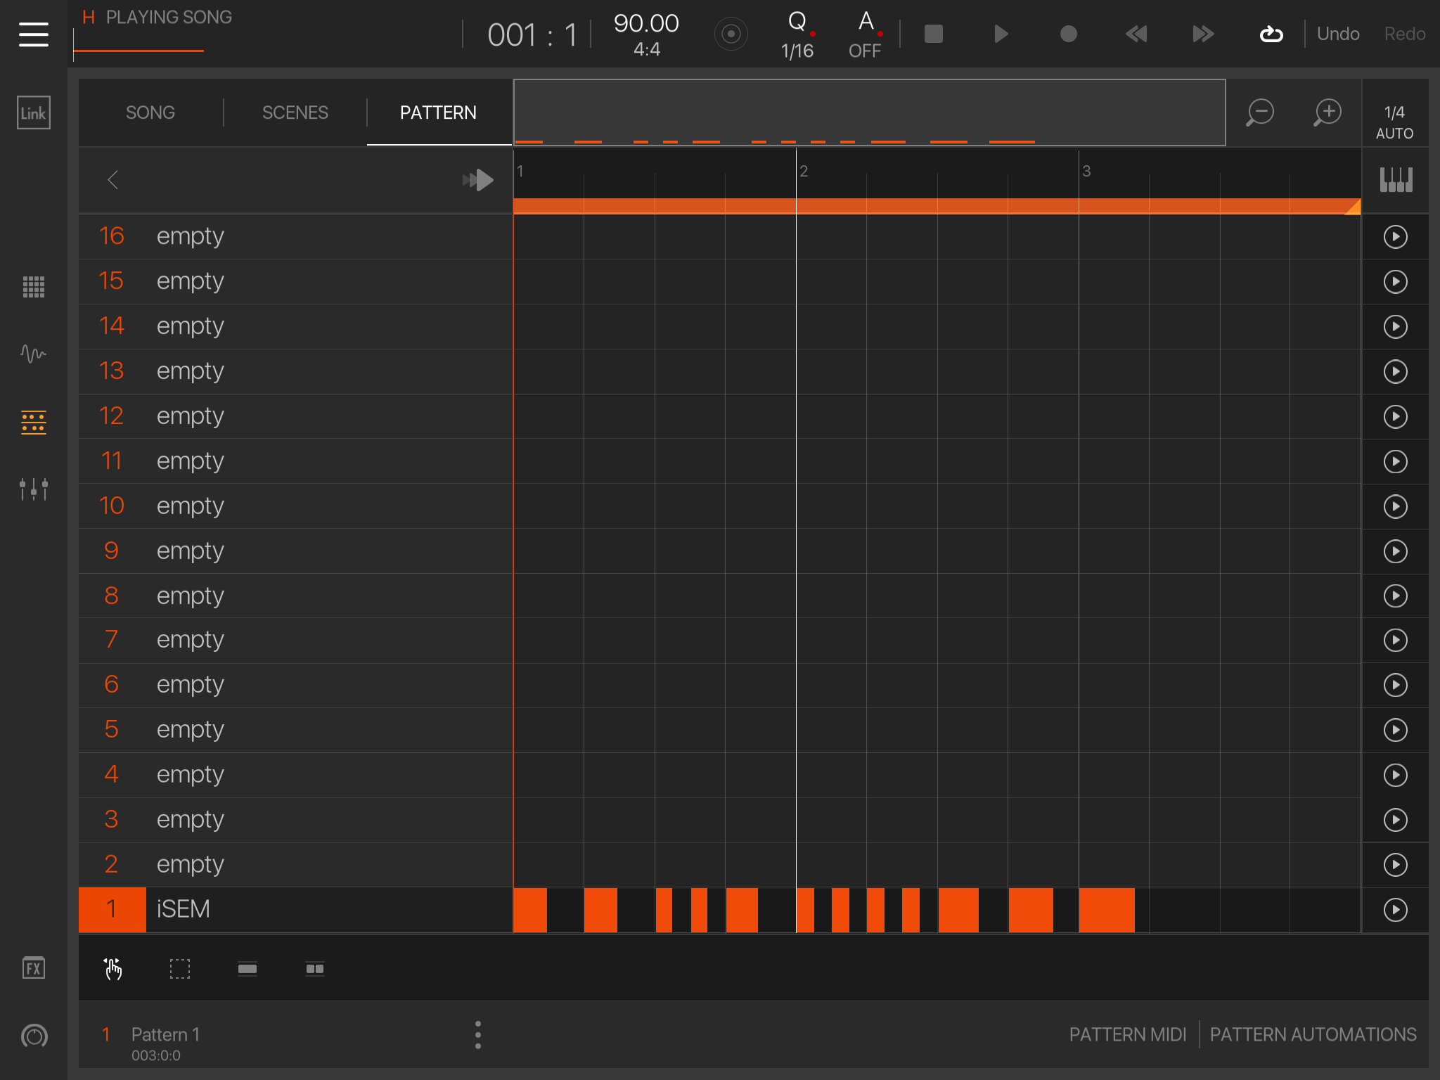The width and height of the screenshot is (1440, 1080).
Task: Enable the dashed selection rectangle tool
Action: click(180, 969)
